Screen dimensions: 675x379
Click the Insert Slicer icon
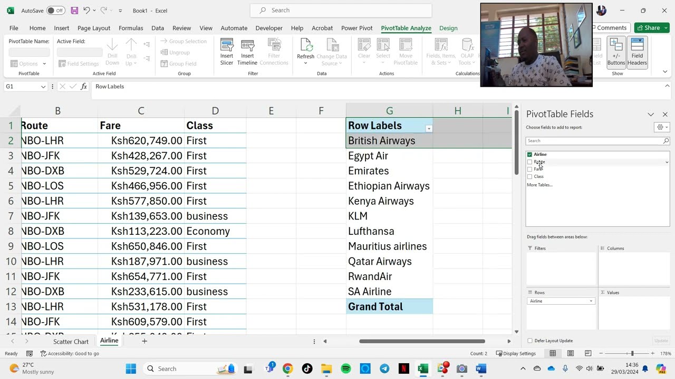[x=227, y=52]
